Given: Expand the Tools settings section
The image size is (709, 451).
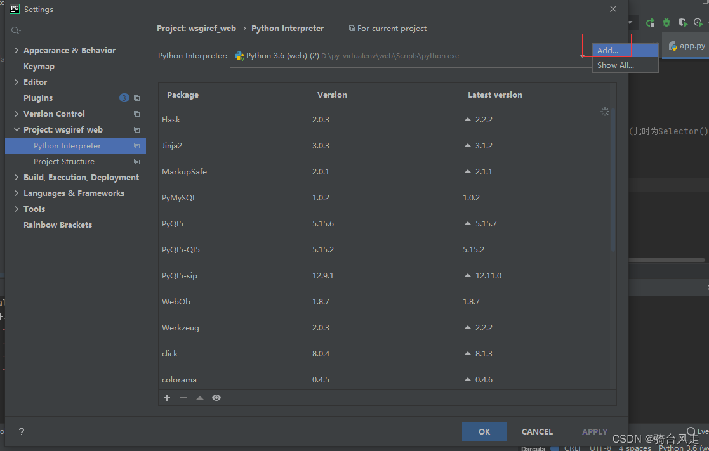Looking at the screenshot, I should coord(17,209).
